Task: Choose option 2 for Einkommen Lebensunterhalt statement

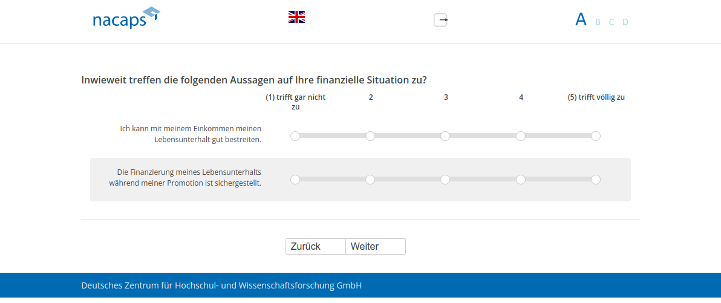Action: point(370,136)
